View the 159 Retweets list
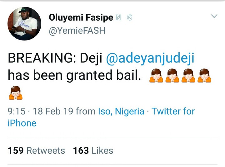Screen dimensions: 225x167 (36, 151)
